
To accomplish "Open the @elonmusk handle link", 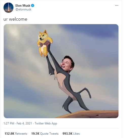I will [23, 9].
